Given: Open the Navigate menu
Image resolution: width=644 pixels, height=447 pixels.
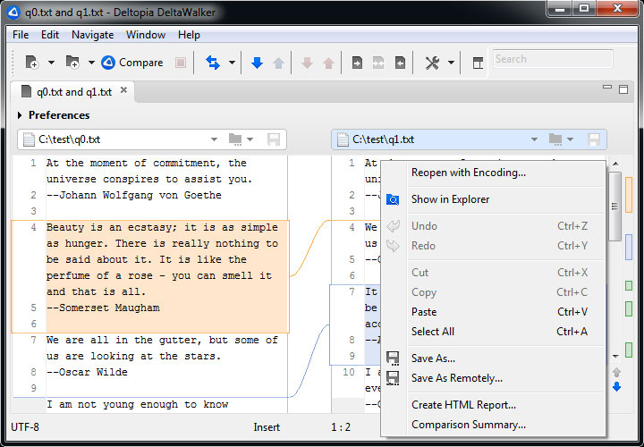Looking at the screenshot, I should 92,35.
